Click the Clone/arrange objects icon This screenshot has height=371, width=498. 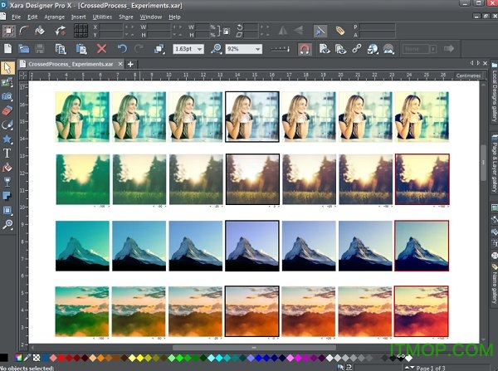tap(159, 49)
